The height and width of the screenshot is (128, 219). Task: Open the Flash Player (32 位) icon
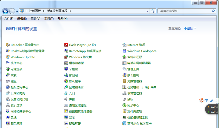(x=66, y=45)
